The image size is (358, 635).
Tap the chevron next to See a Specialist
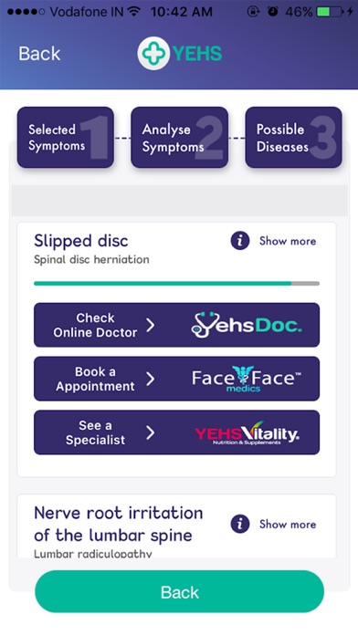(151, 433)
